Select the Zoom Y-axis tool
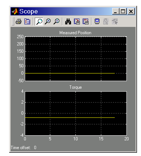Viewport: 141px width, 156px height. click(56, 21)
